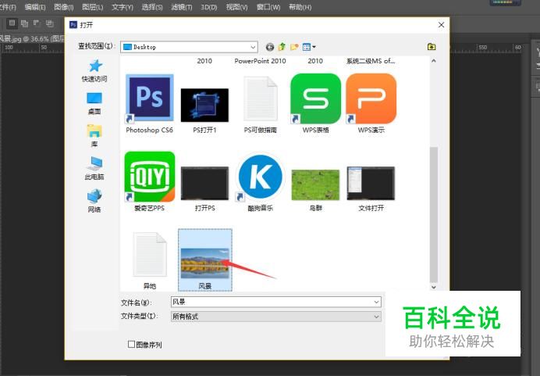Open the 3D(D) menu
540x376 pixels.
tap(209, 7)
